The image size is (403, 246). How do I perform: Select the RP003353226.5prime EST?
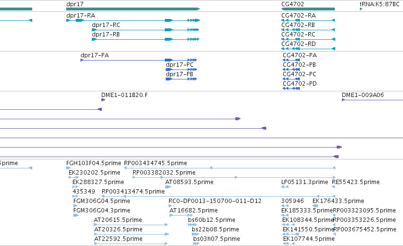click(x=334, y=225)
